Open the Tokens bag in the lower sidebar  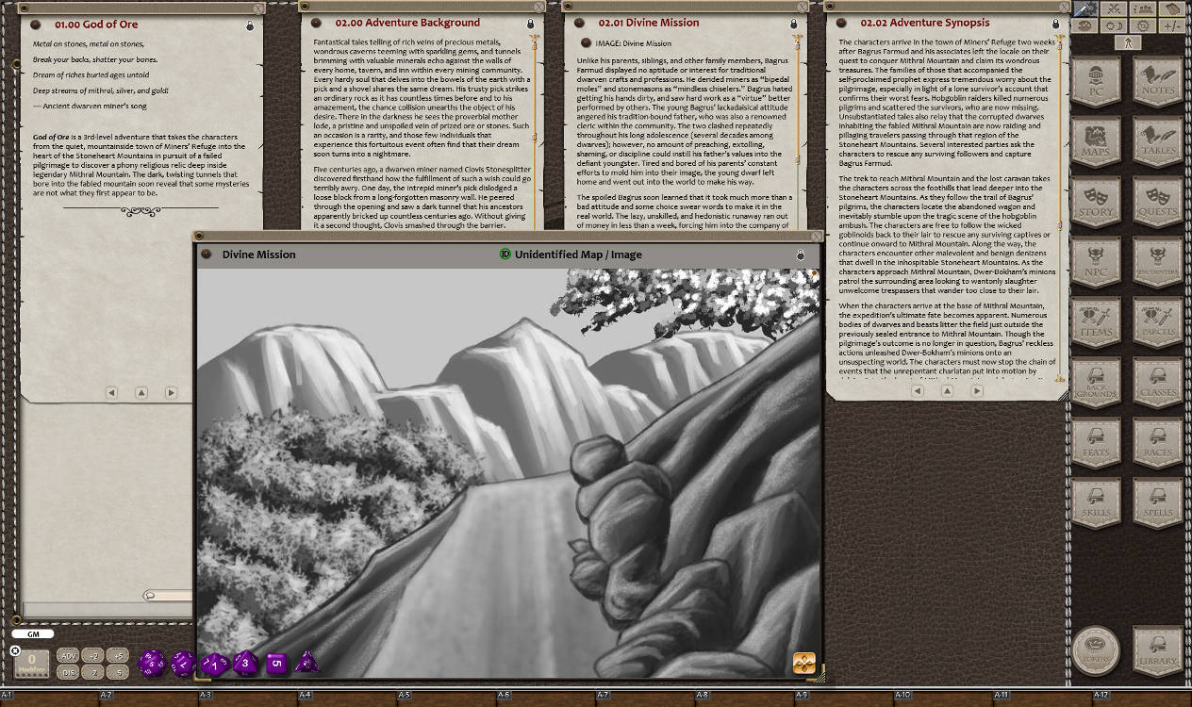click(1097, 650)
